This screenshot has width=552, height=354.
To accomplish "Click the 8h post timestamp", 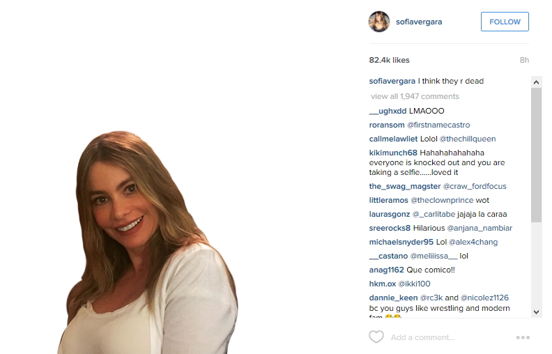I will click(x=524, y=60).
